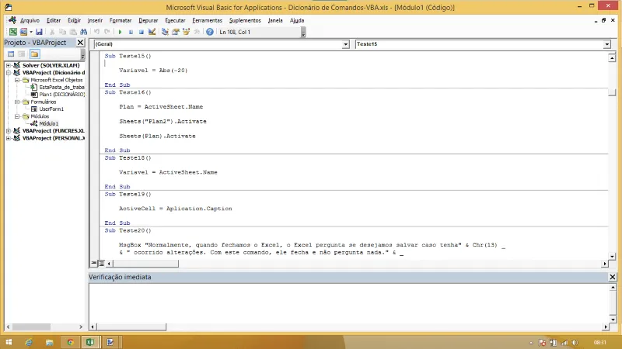Open the Arquivo menu
This screenshot has width=622, height=349.
coord(30,21)
